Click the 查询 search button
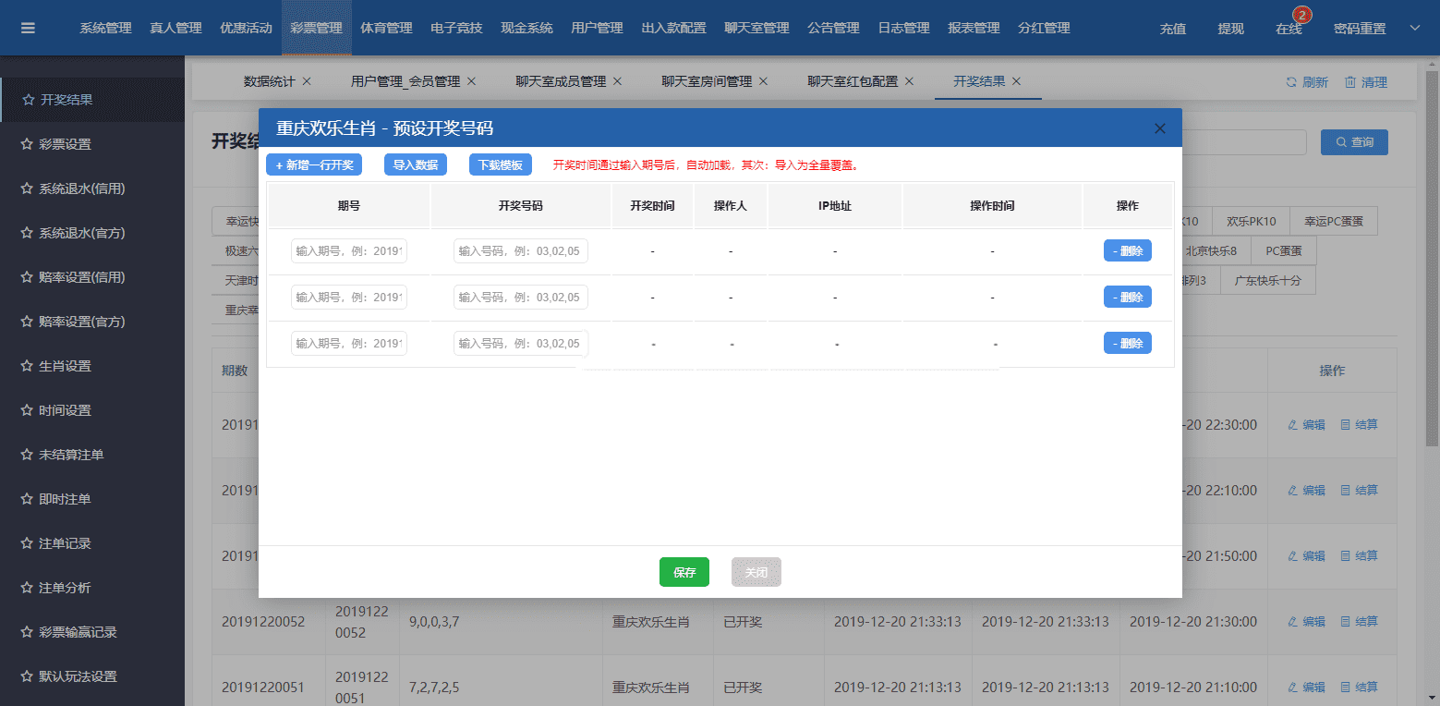Viewport: 1440px width, 706px height. pyautogui.click(x=1354, y=142)
